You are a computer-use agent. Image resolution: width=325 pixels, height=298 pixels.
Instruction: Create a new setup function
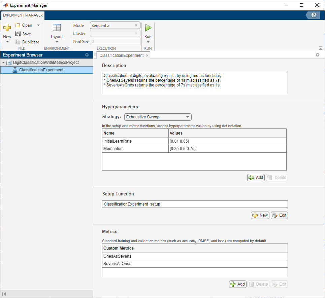pos(260,215)
